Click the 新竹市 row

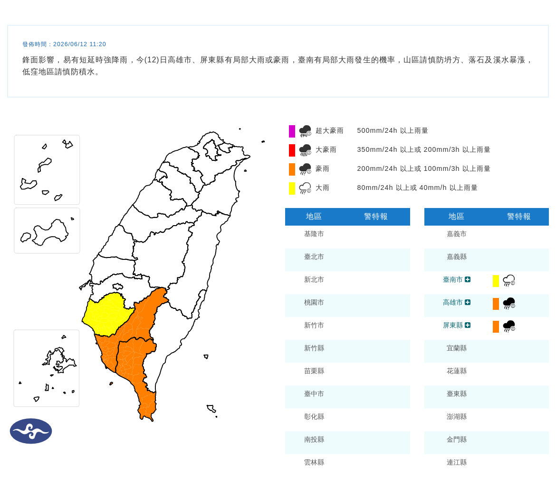tap(347, 328)
